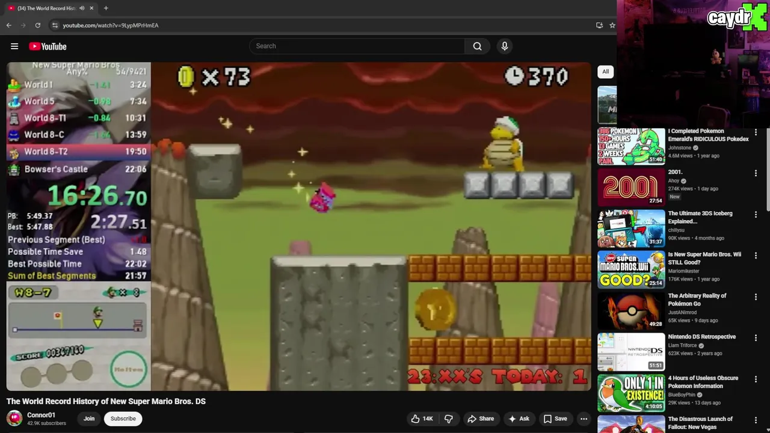Click the Ahoy channel name
770x433 pixels.
[674, 180]
